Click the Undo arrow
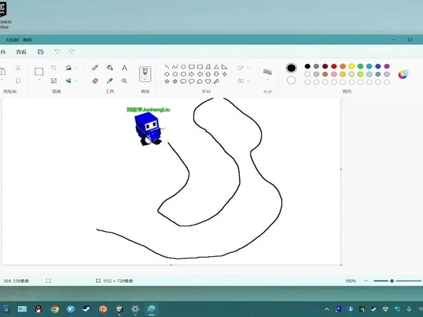The height and width of the screenshot is (317, 423). pos(57,52)
